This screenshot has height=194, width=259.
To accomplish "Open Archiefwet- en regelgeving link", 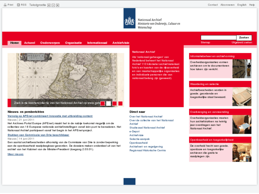I will click(146, 147).
